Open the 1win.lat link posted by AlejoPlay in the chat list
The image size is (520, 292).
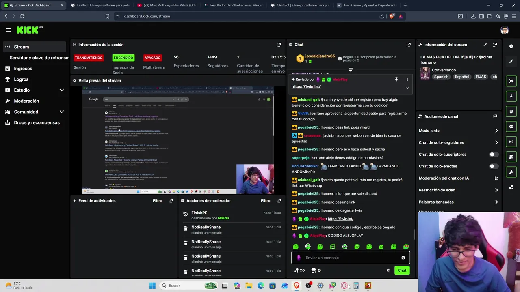pos(340,219)
